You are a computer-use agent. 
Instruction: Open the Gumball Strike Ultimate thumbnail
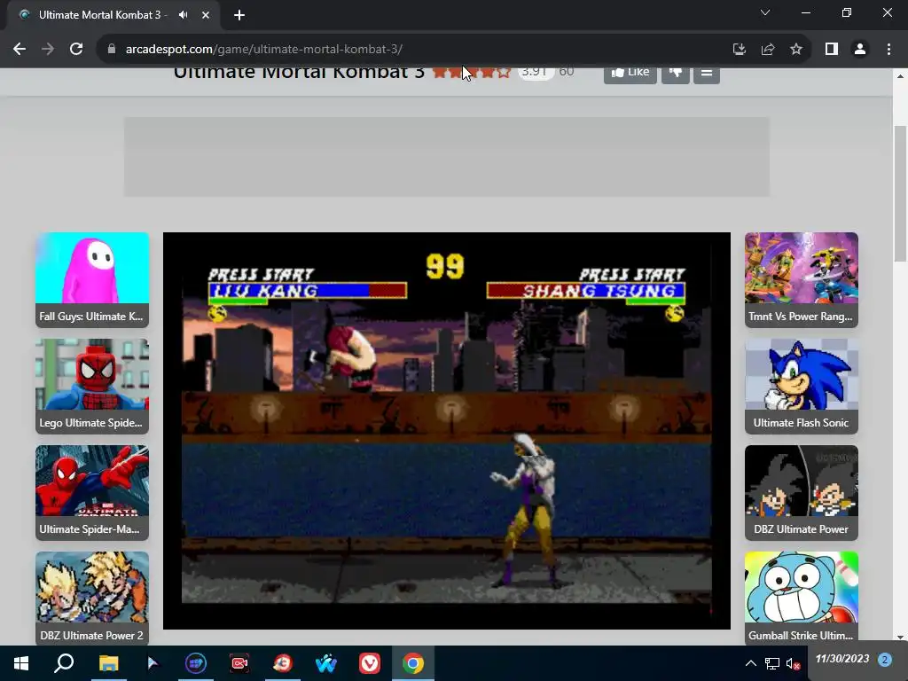802,599
